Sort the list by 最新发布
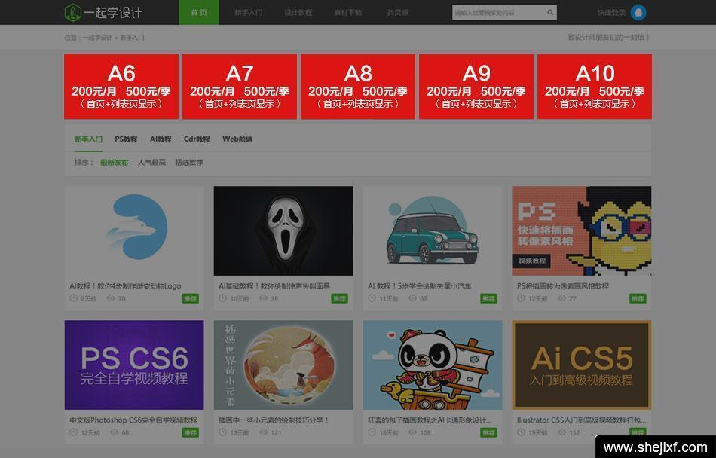This screenshot has width=716, height=458. (114, 163)
